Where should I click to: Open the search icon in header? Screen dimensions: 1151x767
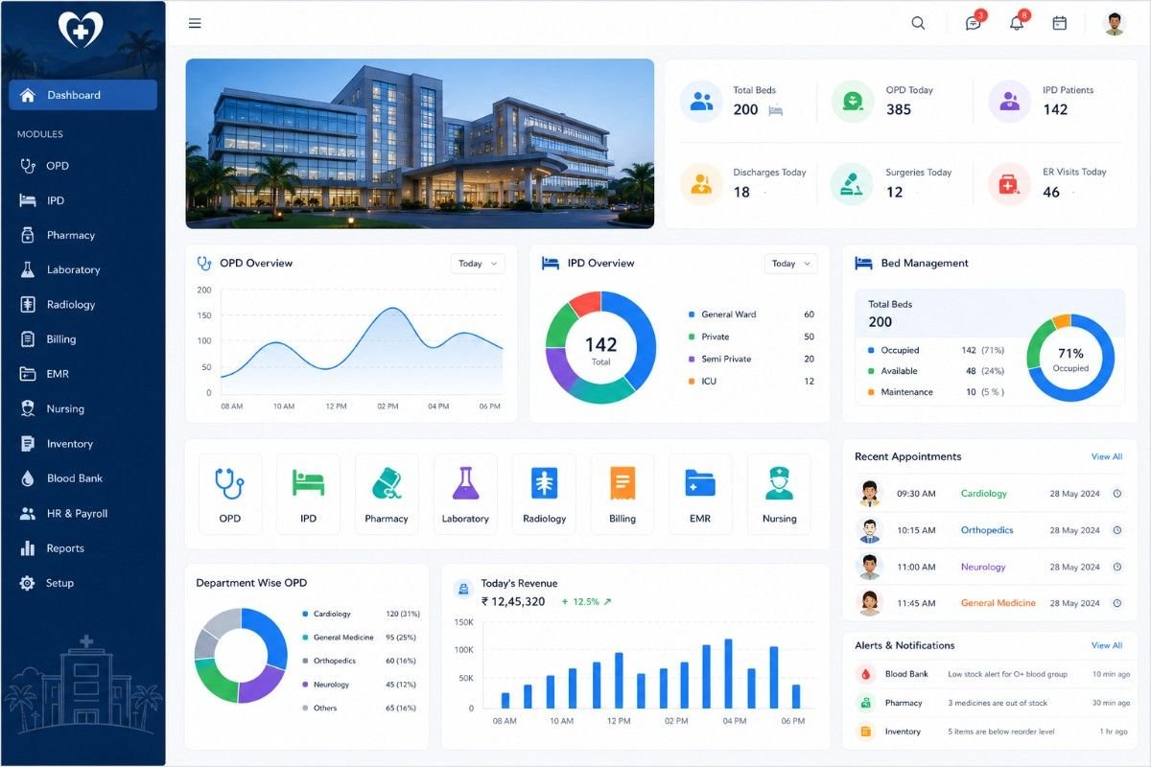point(918,23)
